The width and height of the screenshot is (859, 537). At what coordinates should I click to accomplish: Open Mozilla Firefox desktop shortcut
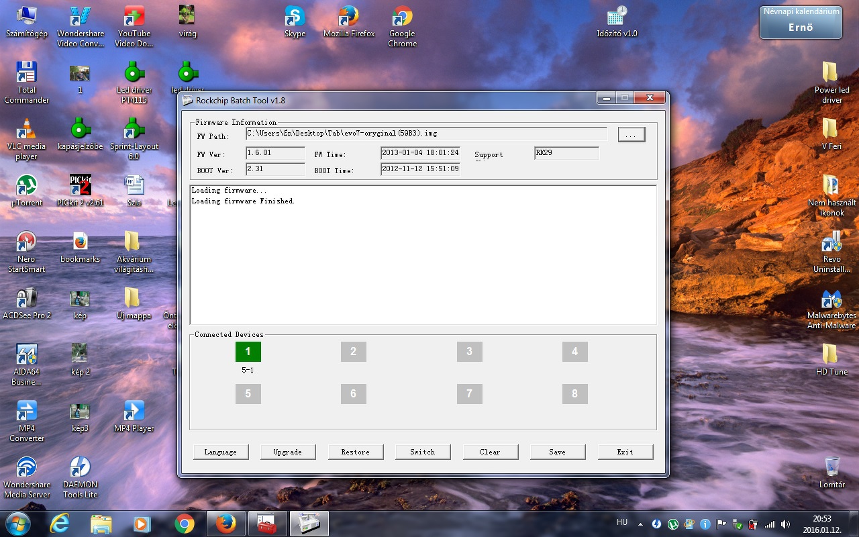349,21
